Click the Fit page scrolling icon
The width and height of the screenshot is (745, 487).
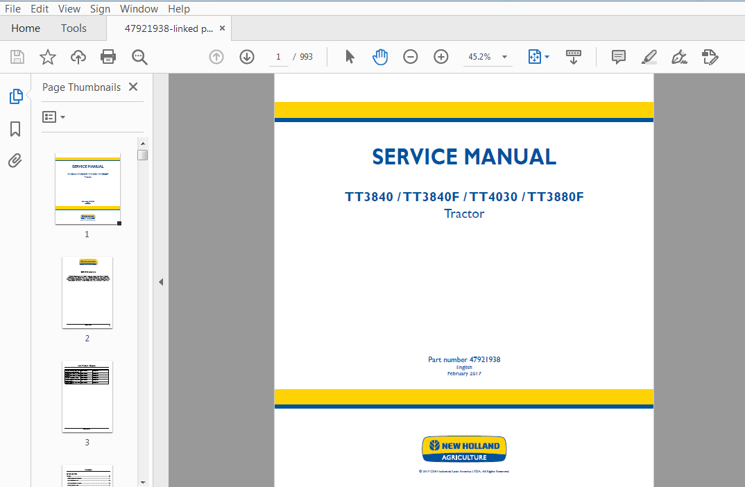click(x=535, y=57)
